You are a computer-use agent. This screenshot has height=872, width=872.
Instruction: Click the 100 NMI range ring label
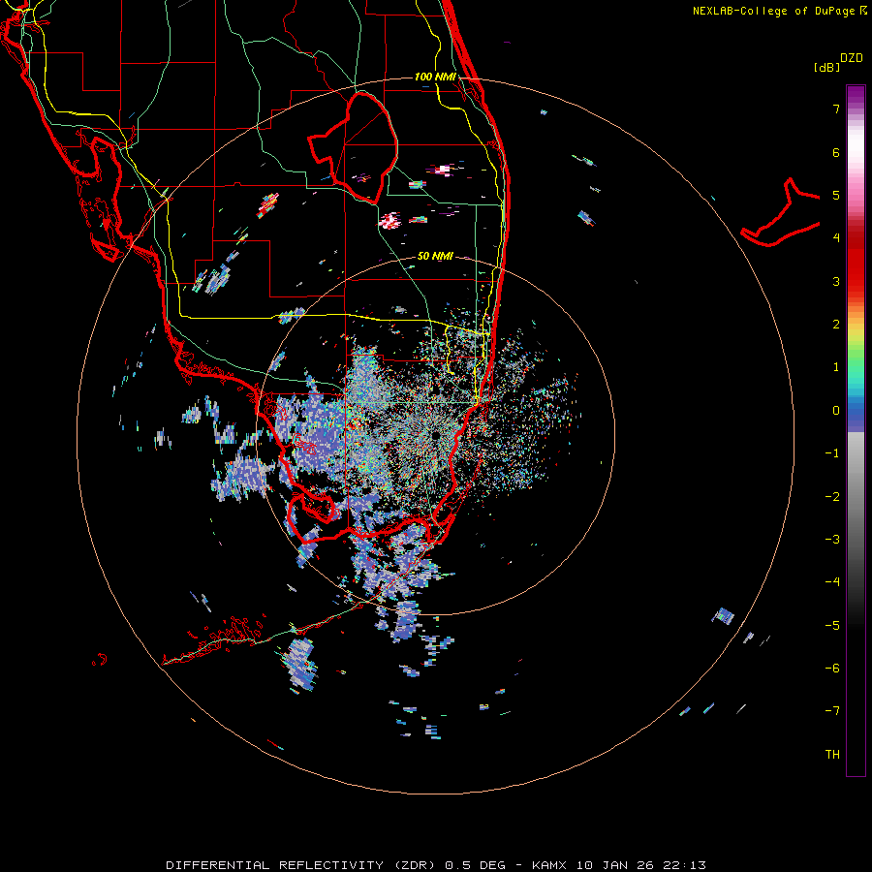(435, 77)
